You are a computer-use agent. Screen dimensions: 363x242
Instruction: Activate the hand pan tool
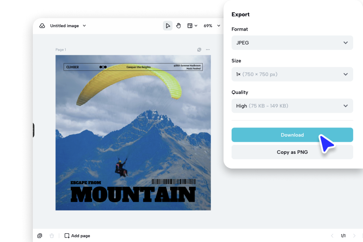[178, 26]
